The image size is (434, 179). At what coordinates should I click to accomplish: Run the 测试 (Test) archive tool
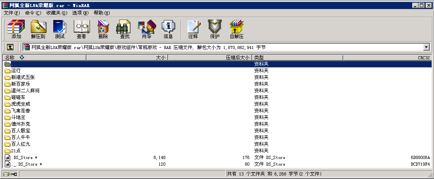pyautogui.click(x=60, y=29)
